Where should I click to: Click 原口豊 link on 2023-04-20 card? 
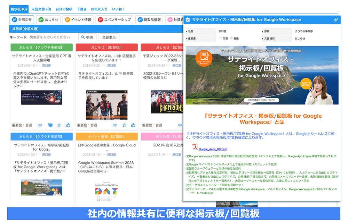pyautogui.click(x=46, y=155)
